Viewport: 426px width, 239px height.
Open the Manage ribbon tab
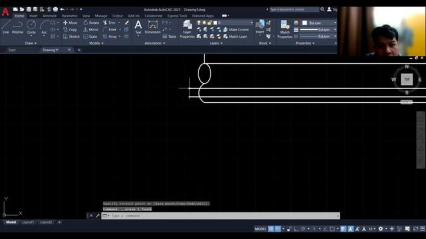101,16
